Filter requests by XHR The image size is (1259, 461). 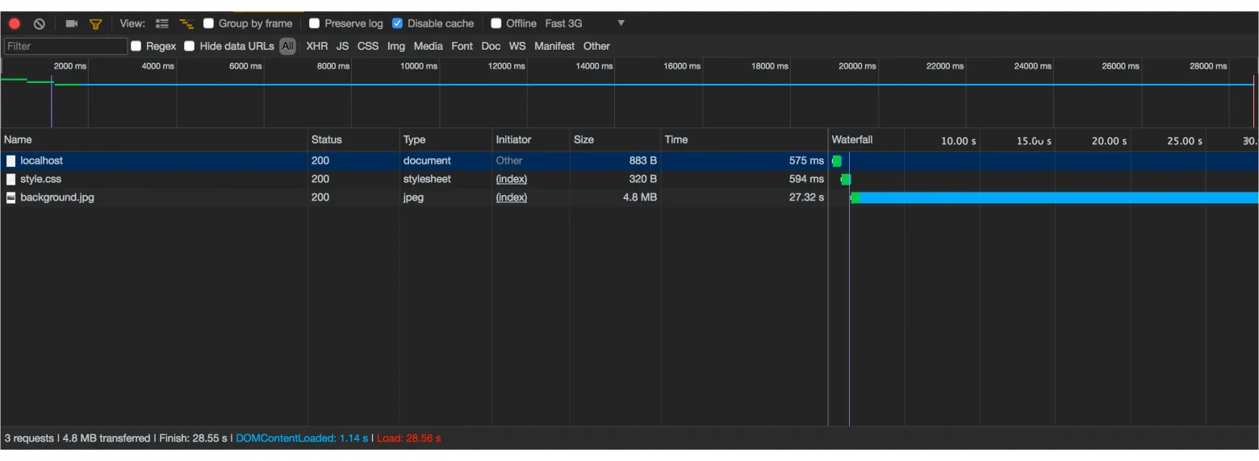pyautogui.click(x=317, y=46)
